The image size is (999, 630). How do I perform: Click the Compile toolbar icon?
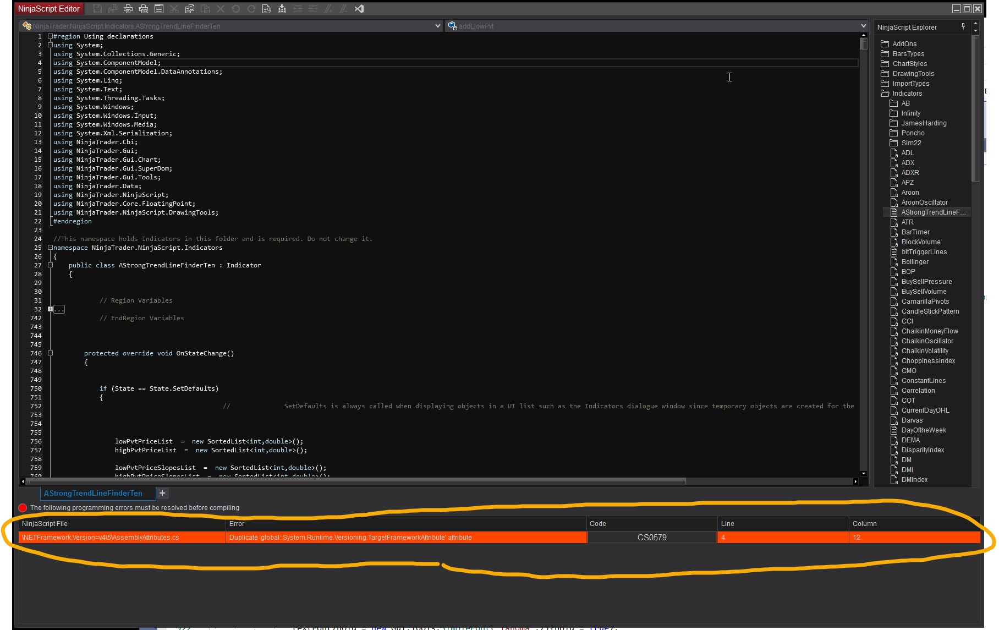[x=282, y=9]
